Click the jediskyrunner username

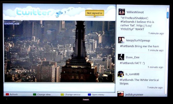tap(134, 95)
